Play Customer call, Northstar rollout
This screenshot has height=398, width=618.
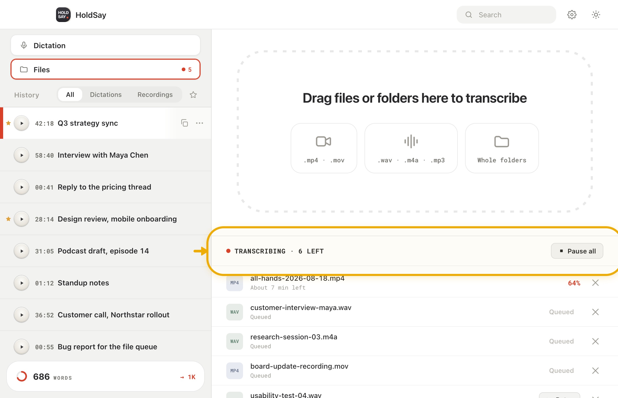[21, 315]
